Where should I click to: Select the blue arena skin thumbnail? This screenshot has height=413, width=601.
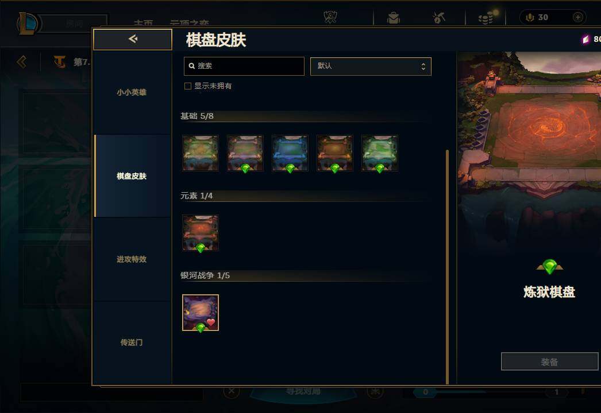(x=290, y=153)
